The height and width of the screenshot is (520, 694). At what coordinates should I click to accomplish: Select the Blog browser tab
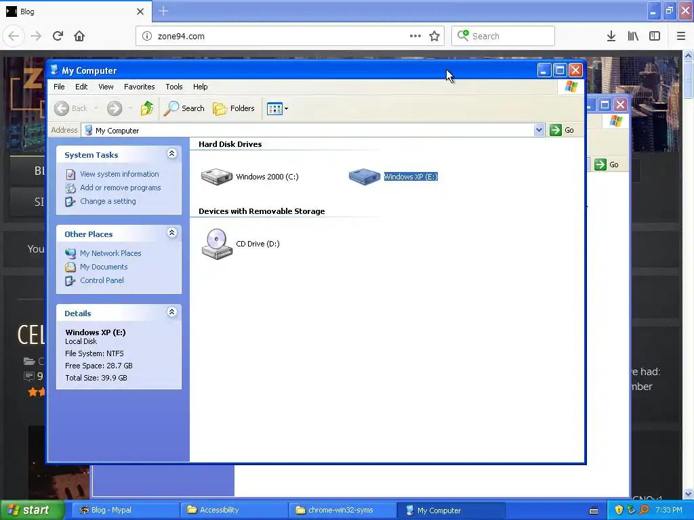tap(76, 12)
